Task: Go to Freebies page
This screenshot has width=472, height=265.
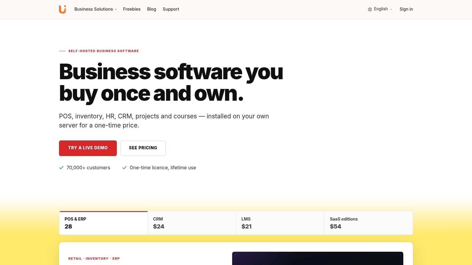Action: coord(132,9)
